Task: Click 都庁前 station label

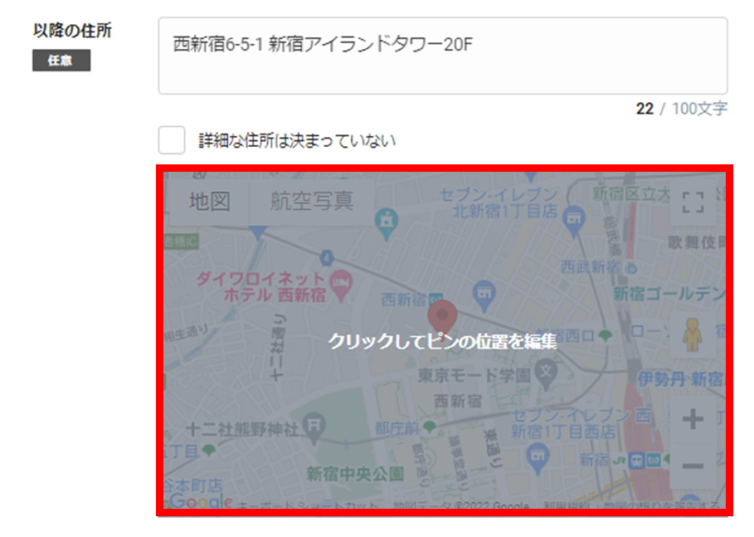Action: pos(396,427)
